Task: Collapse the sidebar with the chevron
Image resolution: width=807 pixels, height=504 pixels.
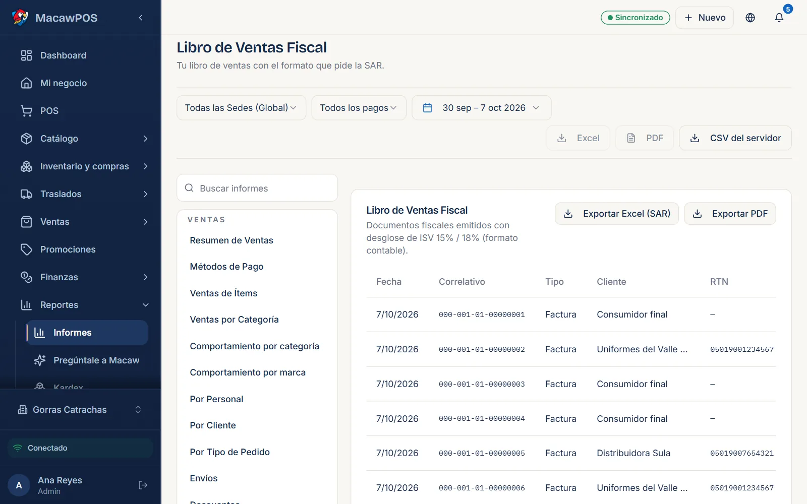Action: (141, 18)
